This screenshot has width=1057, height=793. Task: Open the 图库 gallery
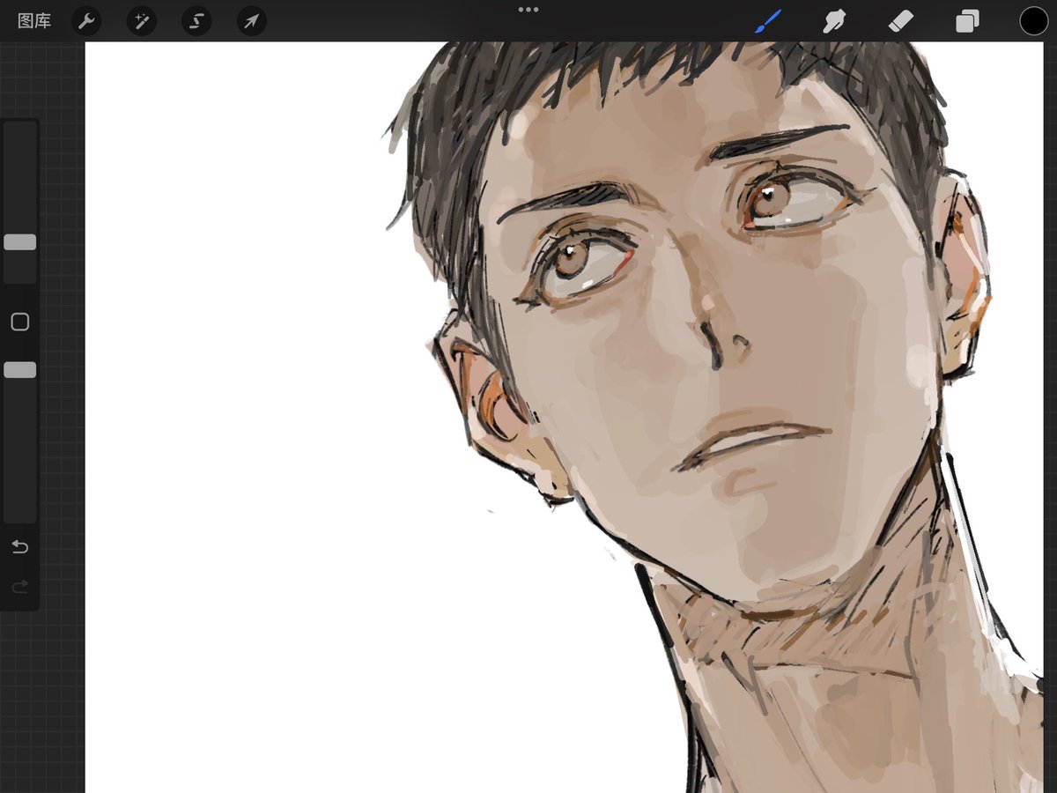[x=34, y=21]
